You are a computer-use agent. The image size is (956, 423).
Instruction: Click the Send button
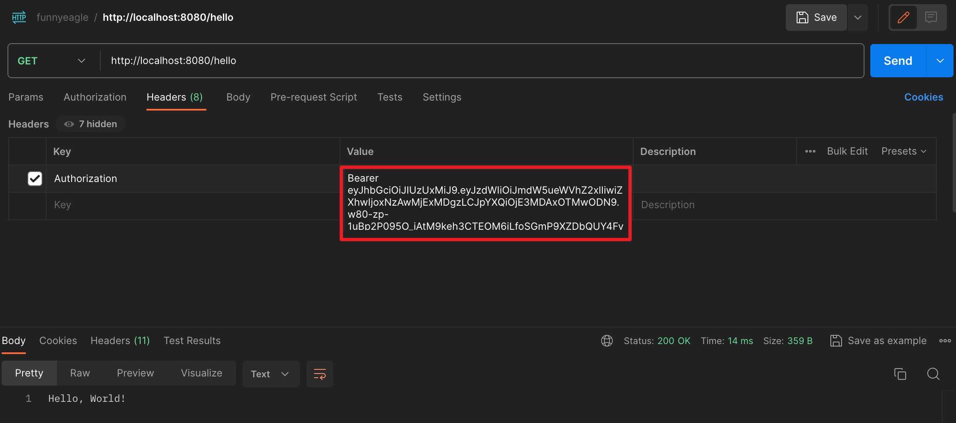pyautogui.click(x=898, y=61)
